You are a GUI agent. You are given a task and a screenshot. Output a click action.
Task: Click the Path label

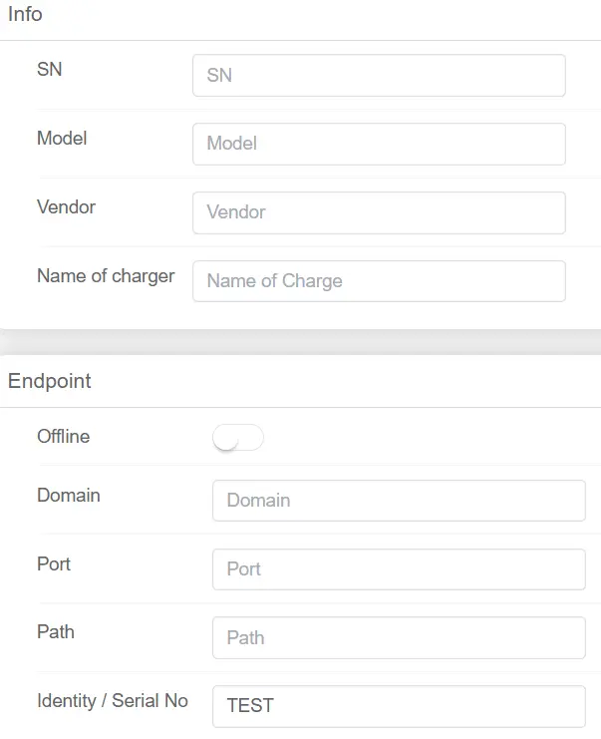click(x=56, y=632)
